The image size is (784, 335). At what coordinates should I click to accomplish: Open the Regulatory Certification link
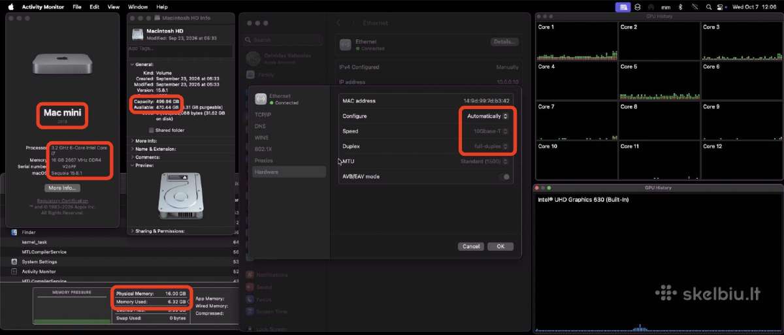pyautogui.click(x=62, y=200)
